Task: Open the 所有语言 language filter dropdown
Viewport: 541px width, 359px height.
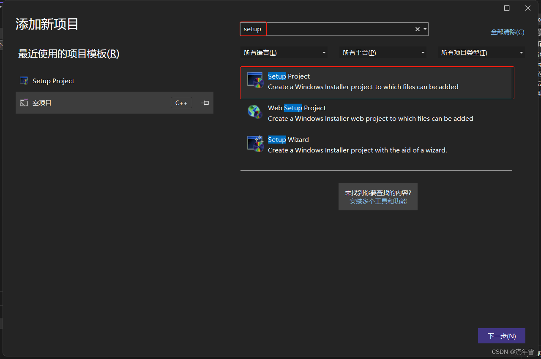Action: click(284, 53)
